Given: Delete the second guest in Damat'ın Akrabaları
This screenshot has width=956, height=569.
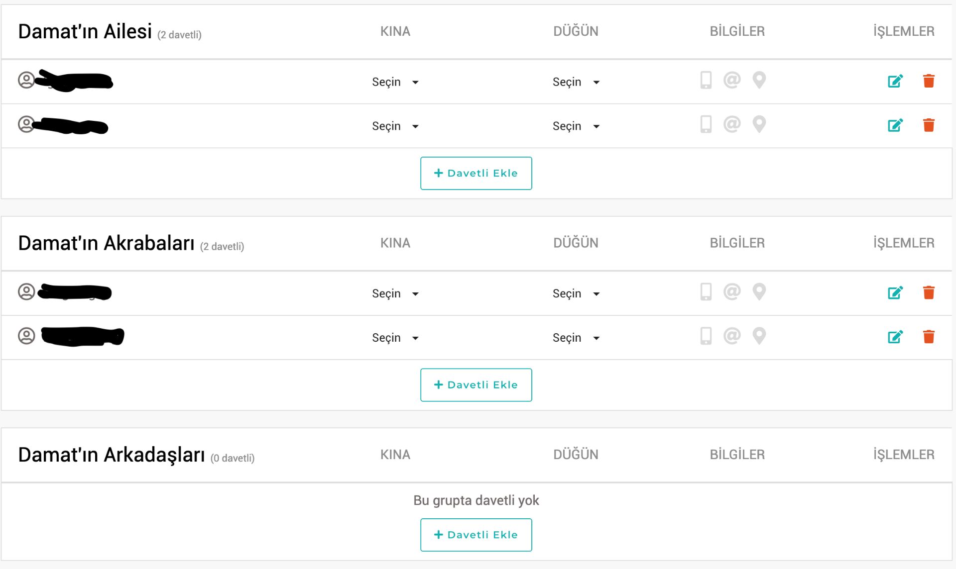Looking at the screenshot, I should [x=929, y=337].
